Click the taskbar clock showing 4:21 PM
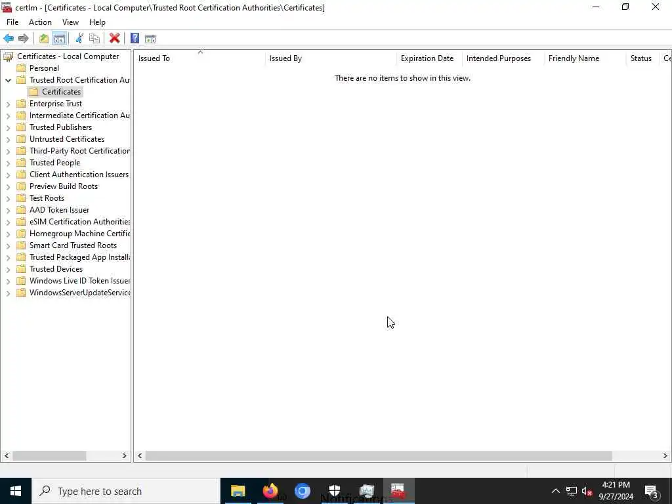672x504 pixels. [616, 491]
